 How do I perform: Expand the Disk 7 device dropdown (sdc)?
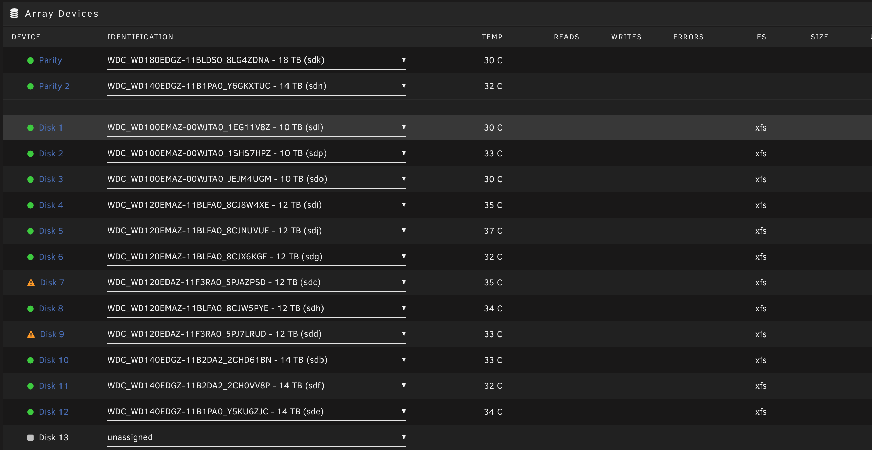(x=257, y=283)
